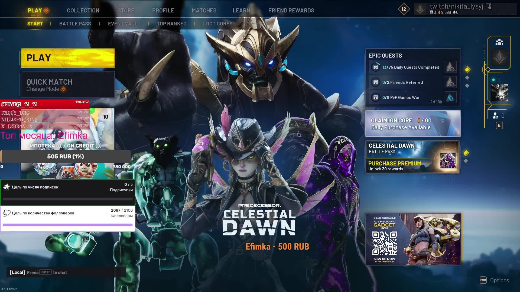
Task: Open the Quick Match Change Mode selector
Action: coord(68,85)
